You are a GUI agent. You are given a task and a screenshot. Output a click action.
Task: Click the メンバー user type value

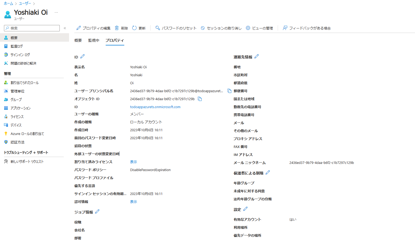137,114
